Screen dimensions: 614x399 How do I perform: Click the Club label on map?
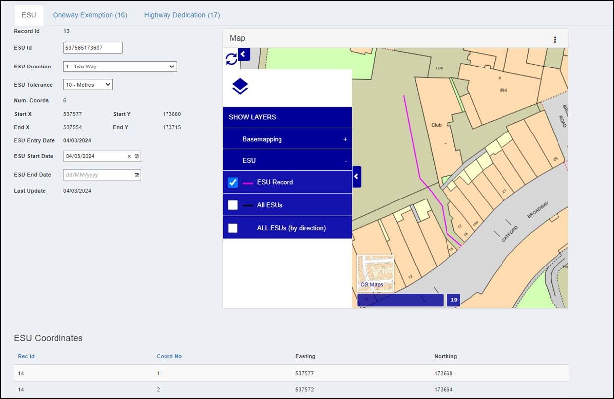click(x=436, y=125)
